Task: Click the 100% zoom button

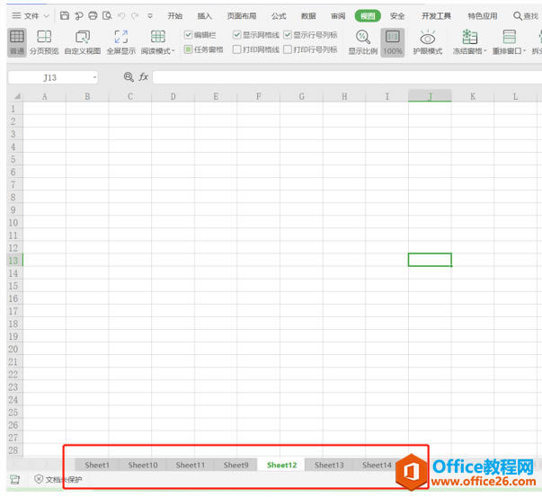Action: (x=393, y=42)
